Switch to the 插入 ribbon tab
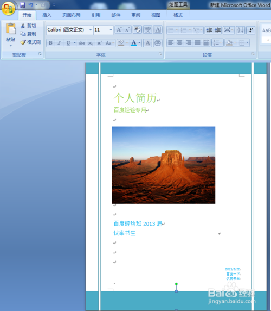Screen dimensions: 271x311 pyautogui.click(x=47, y=15)
